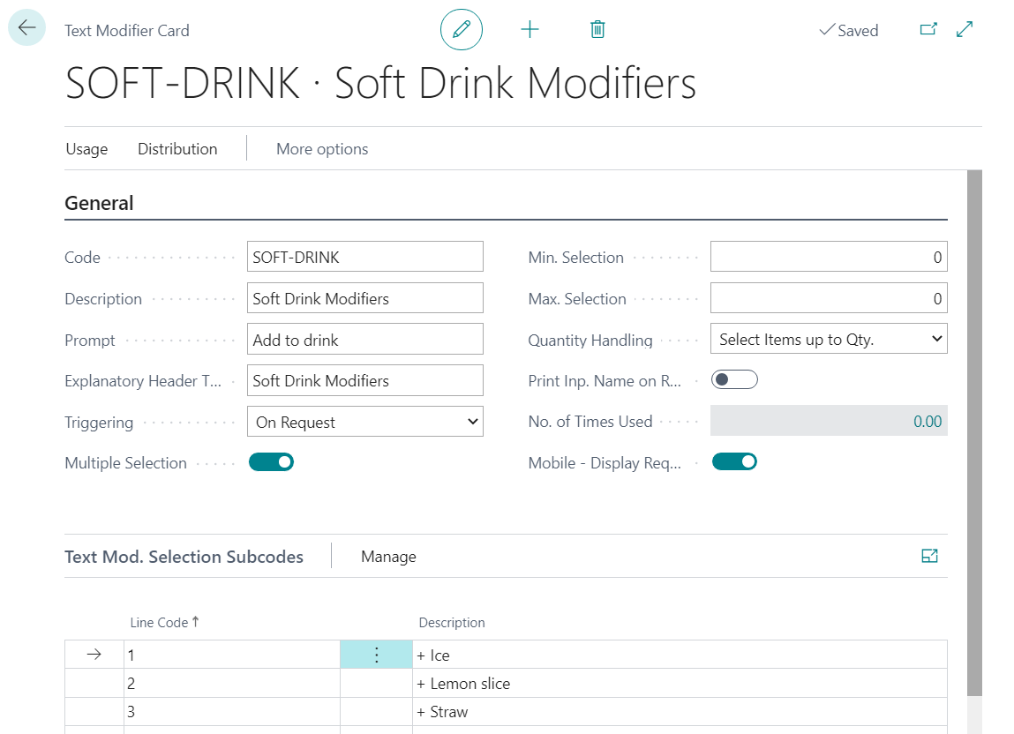
Task: Toggle off Multiple Selection switch
Action: pyautogui.click(x=271, y=462)
